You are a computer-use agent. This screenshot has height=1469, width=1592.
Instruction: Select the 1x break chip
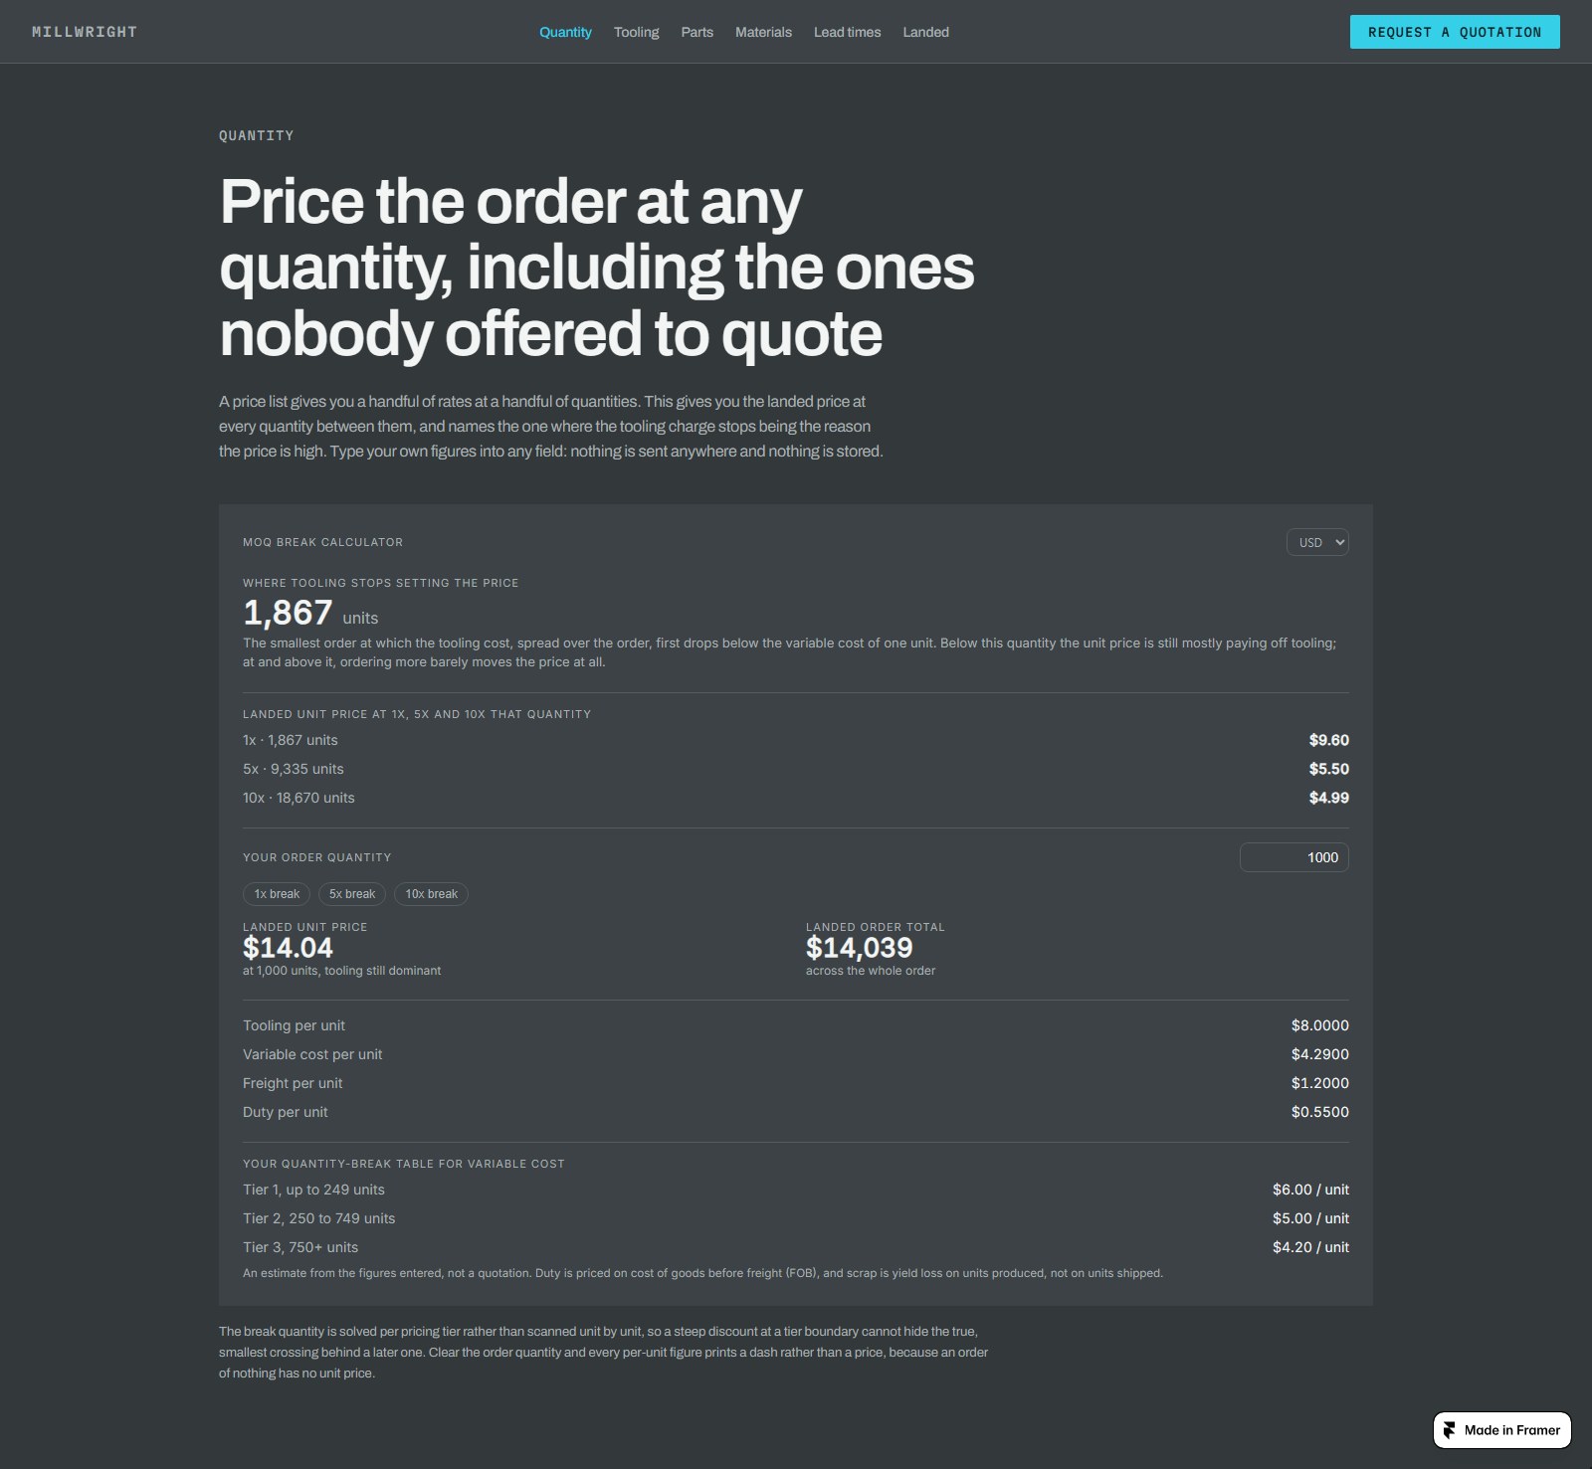277,894
